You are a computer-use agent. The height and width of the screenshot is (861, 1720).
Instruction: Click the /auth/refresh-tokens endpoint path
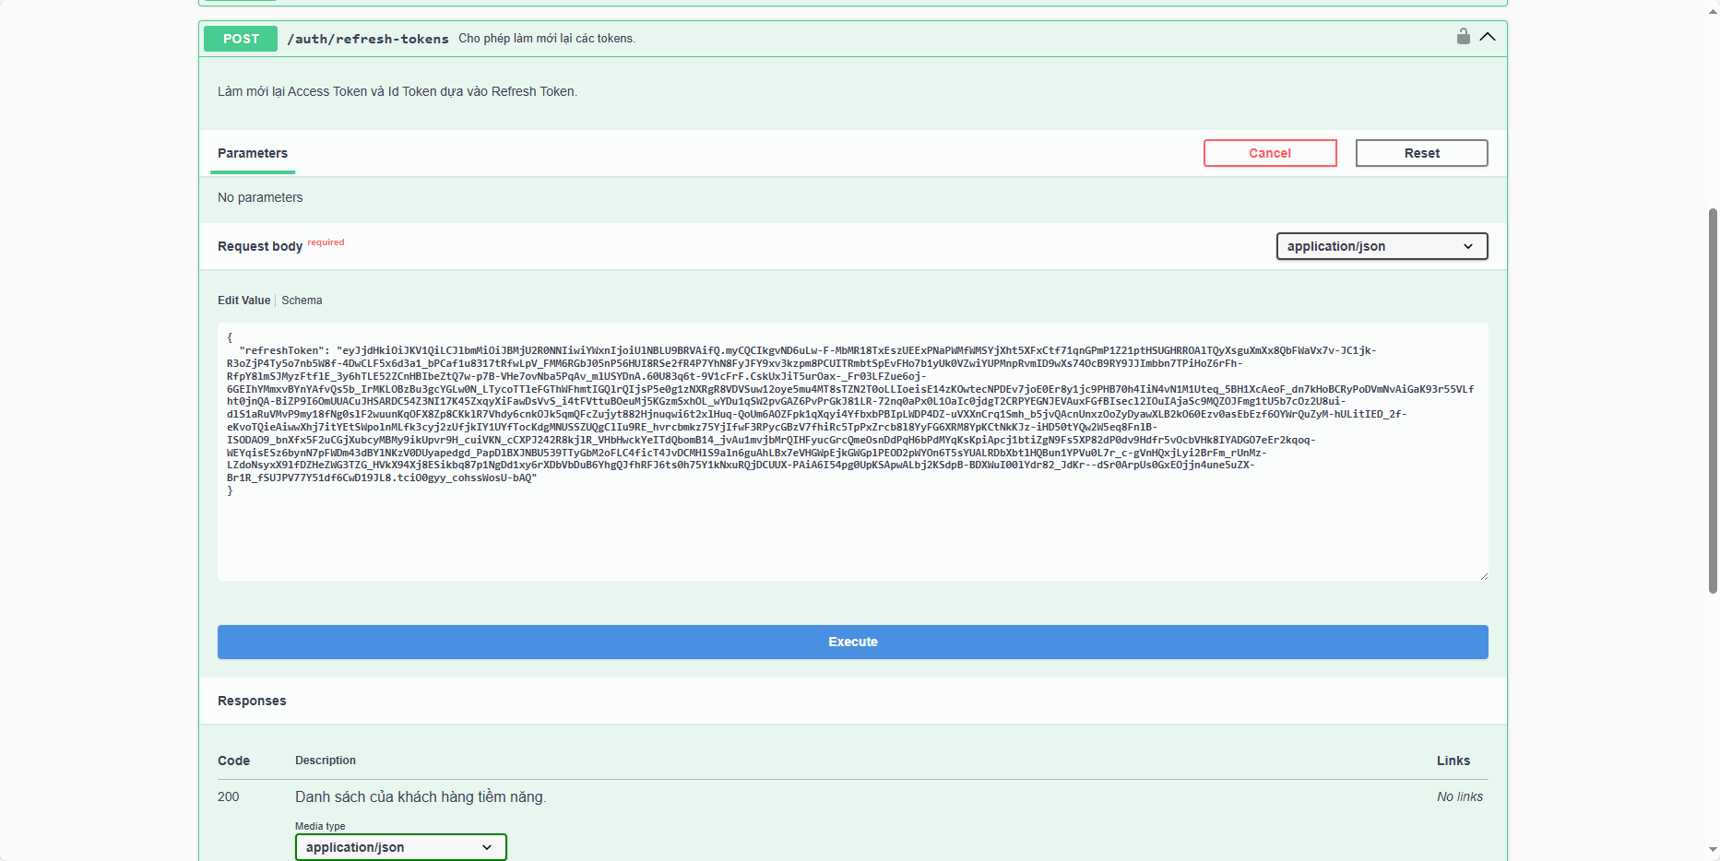click(367, 39)
